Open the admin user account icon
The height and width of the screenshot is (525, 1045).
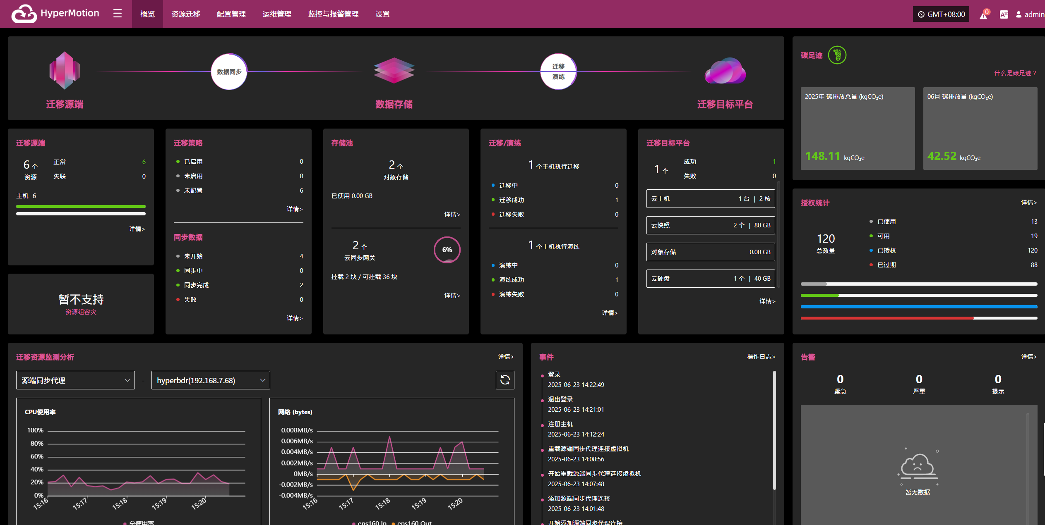[x=1019, y=14]
